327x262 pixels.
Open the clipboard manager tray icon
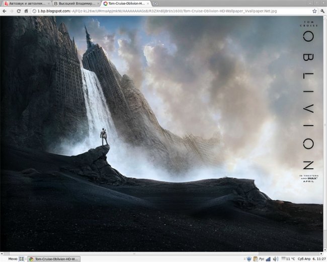(255, 258)
